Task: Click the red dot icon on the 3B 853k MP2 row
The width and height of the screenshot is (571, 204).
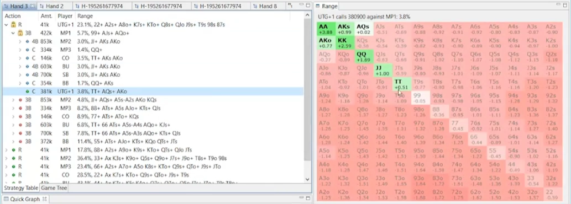Action: [21, 100]
